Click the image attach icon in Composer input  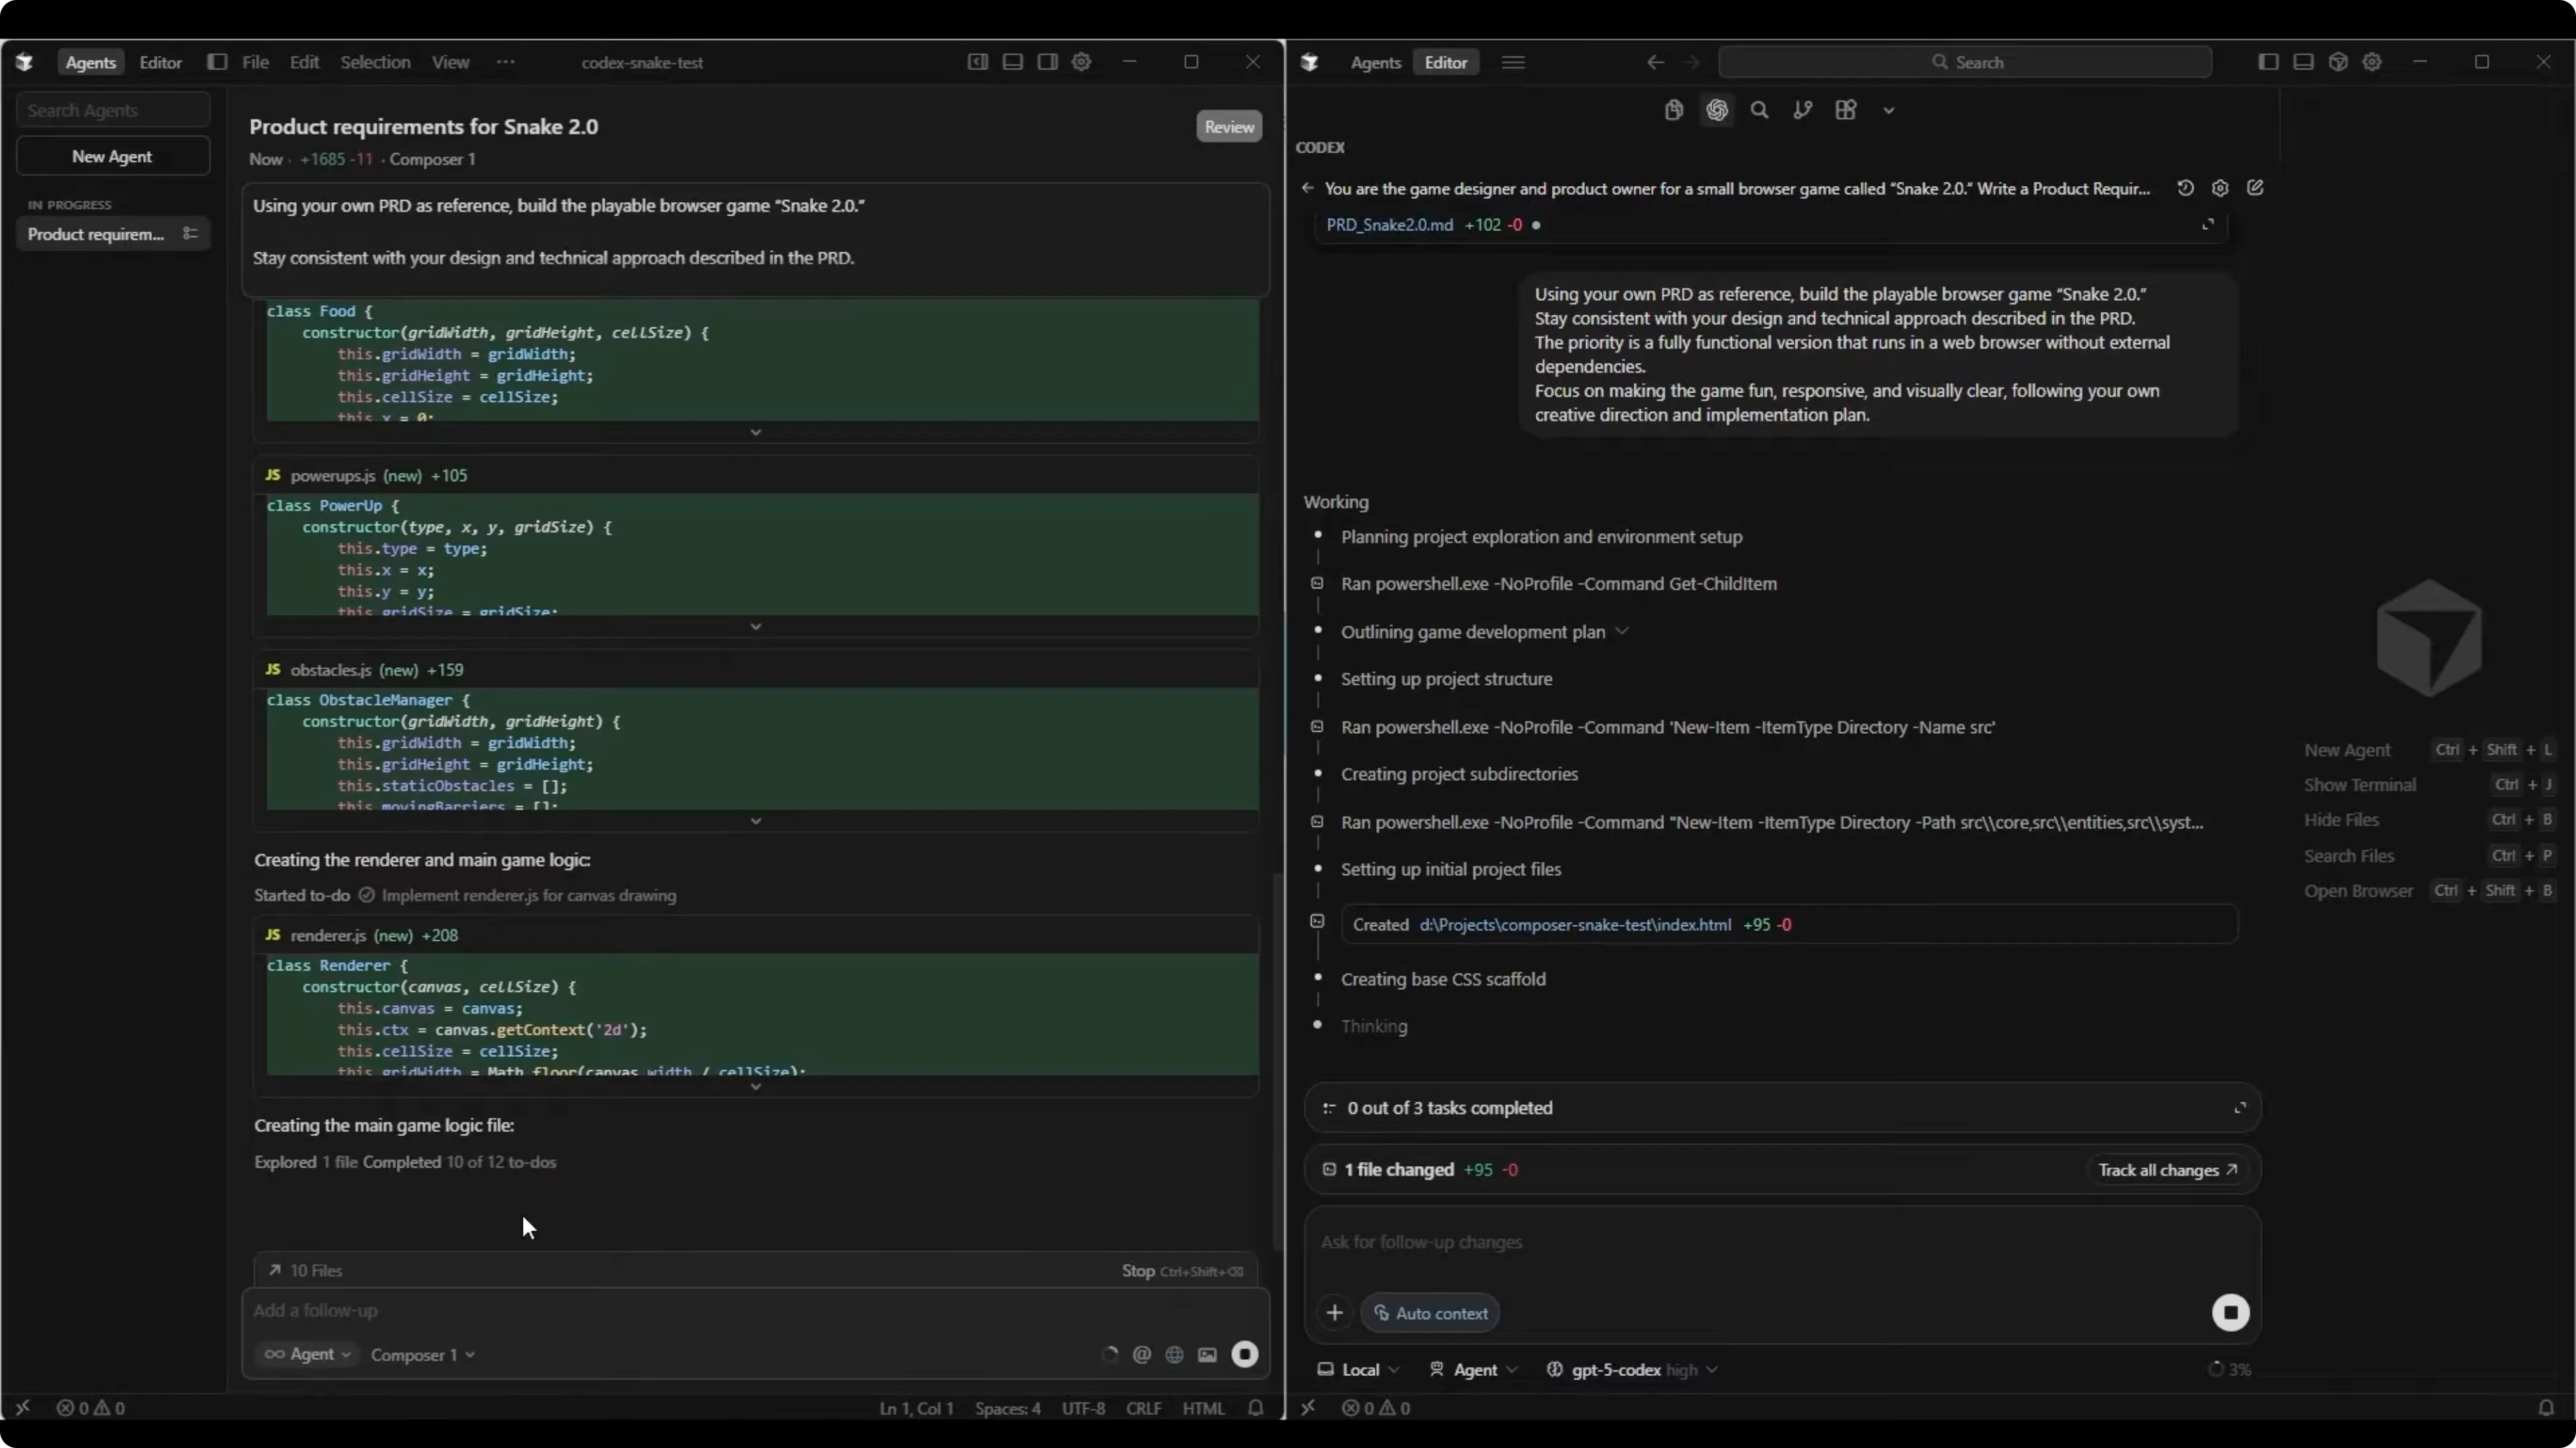(x=1208, y=1354)
